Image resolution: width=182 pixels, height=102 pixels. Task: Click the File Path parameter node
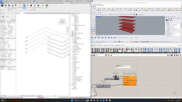click(116, 76)
